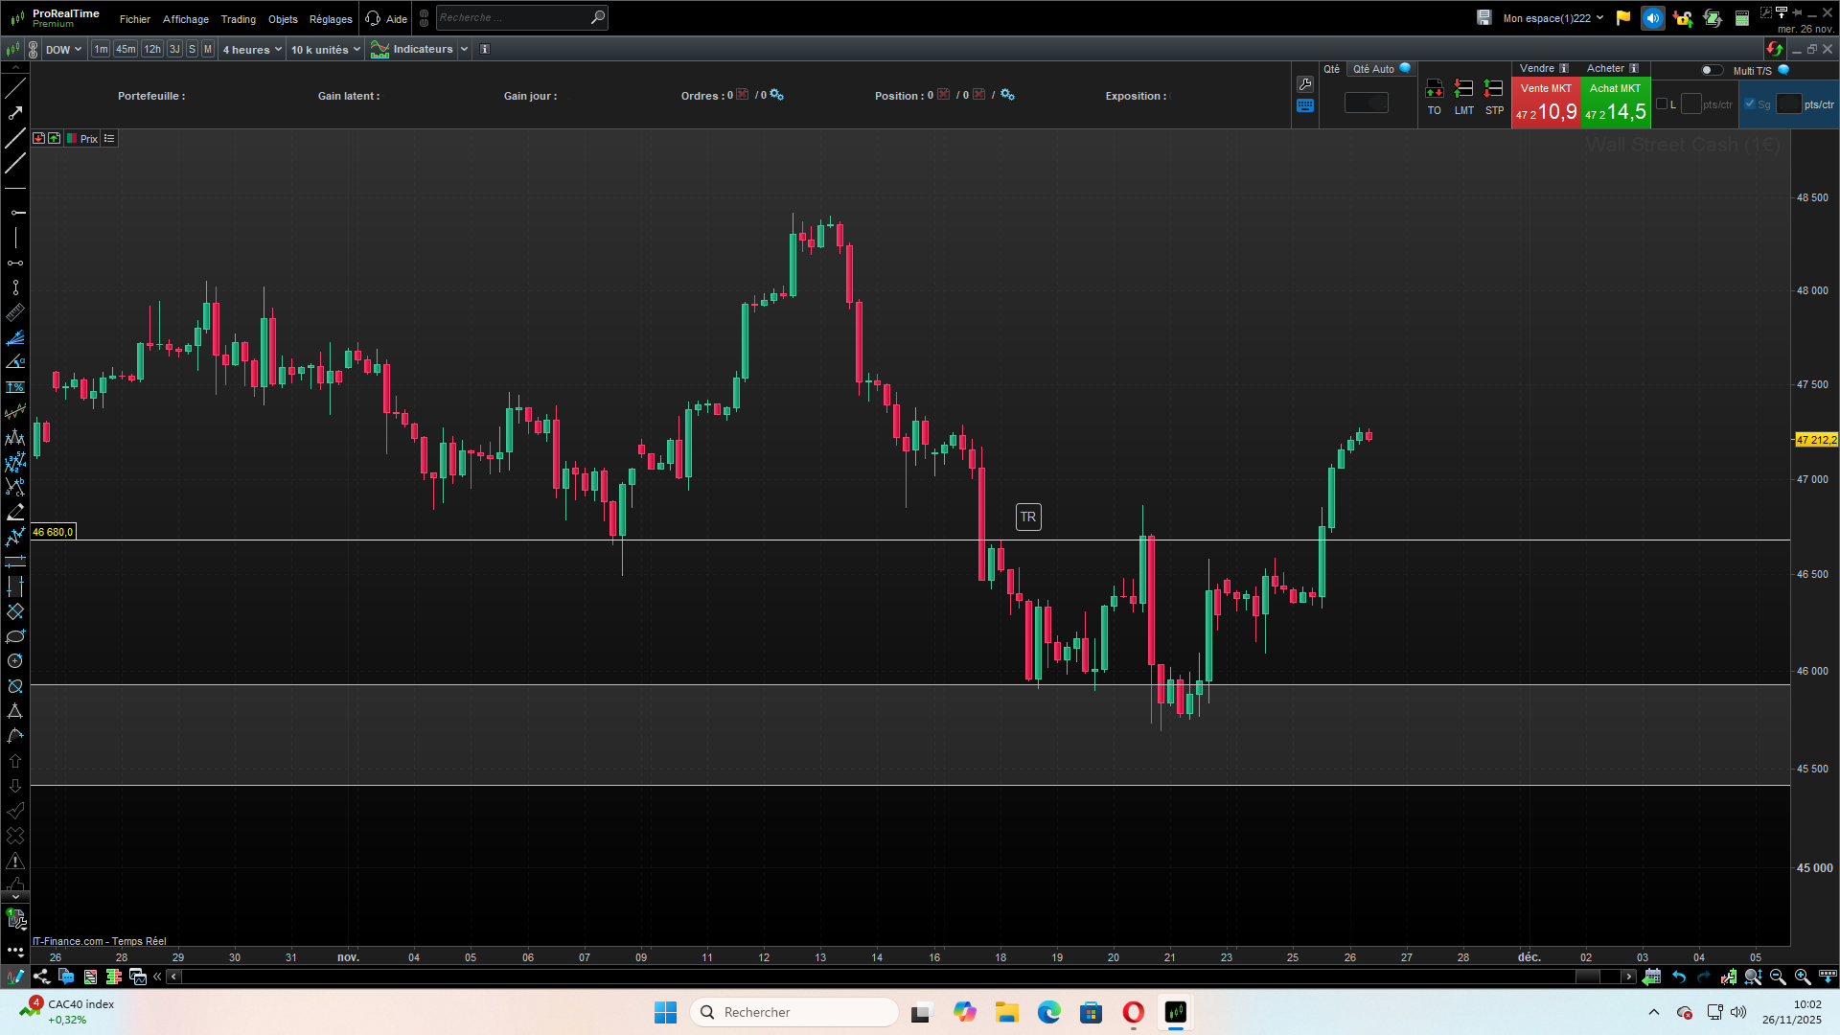Toggle the Multi T/S switch

pos(1711,70)
